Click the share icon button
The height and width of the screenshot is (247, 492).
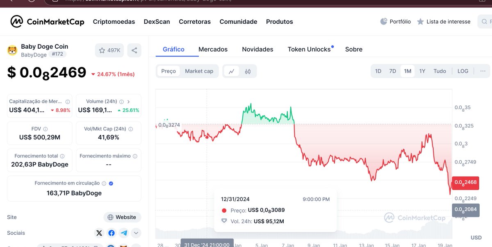(x=134, y=50)
